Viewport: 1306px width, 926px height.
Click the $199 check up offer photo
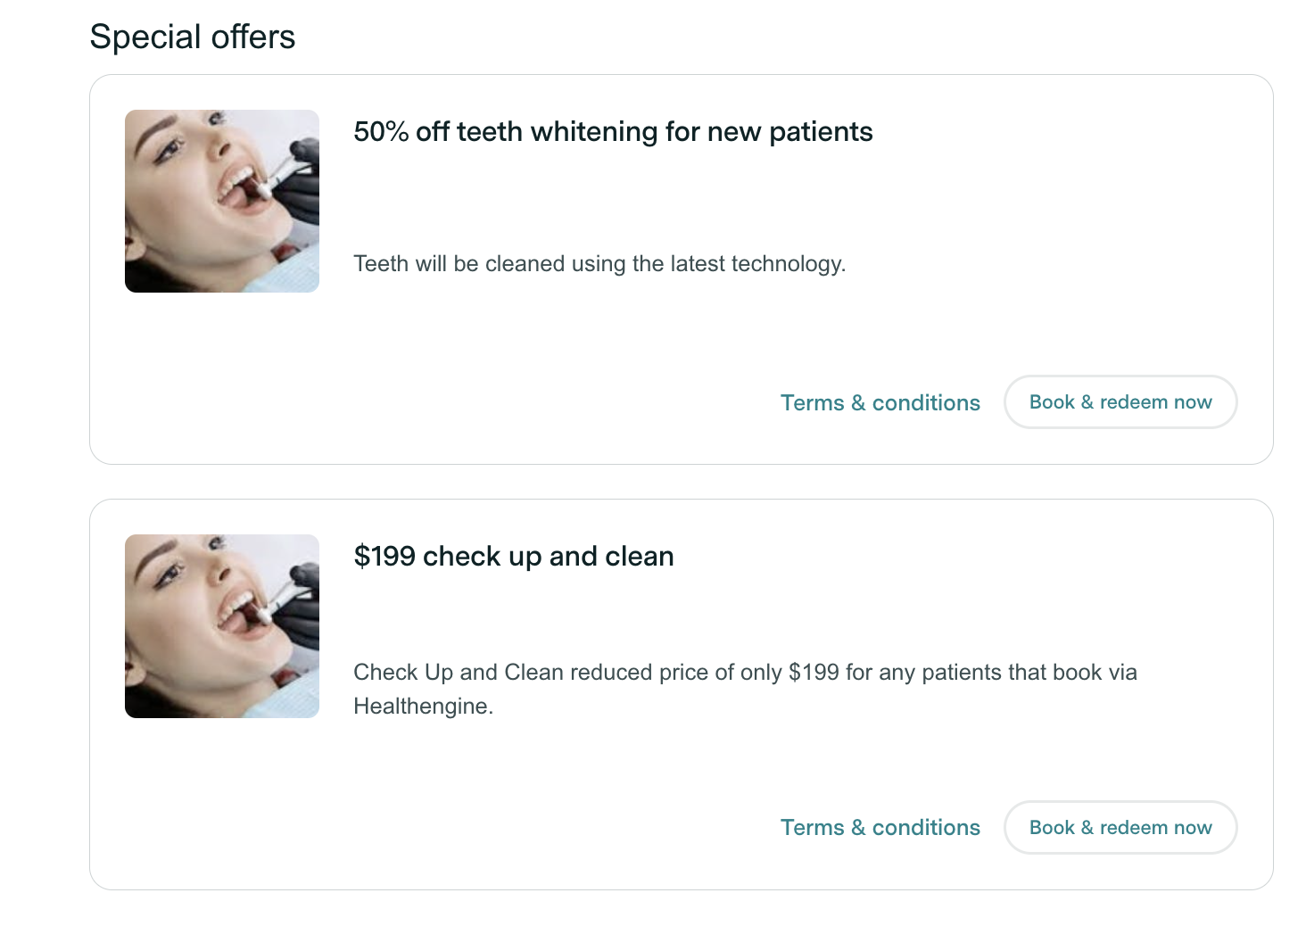[221, 625]
